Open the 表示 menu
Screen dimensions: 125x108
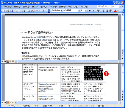pyautogui.click(x=26, y=7)
